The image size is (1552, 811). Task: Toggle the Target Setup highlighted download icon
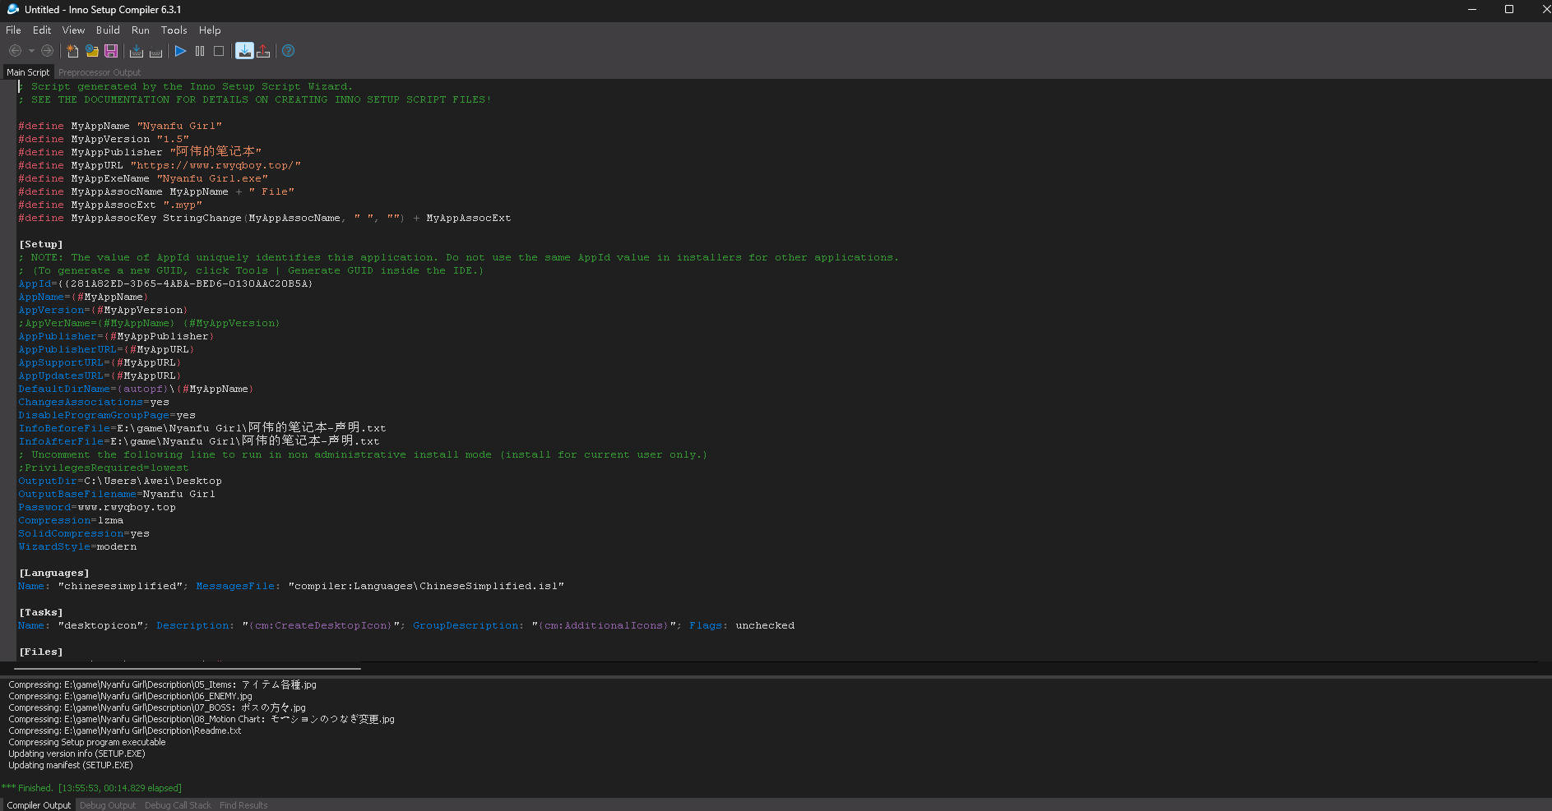point(244,51)
